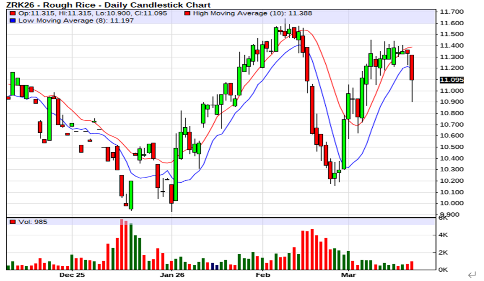
Task: Click the last red candlestick on the right
Action: [x=412, y=68]
